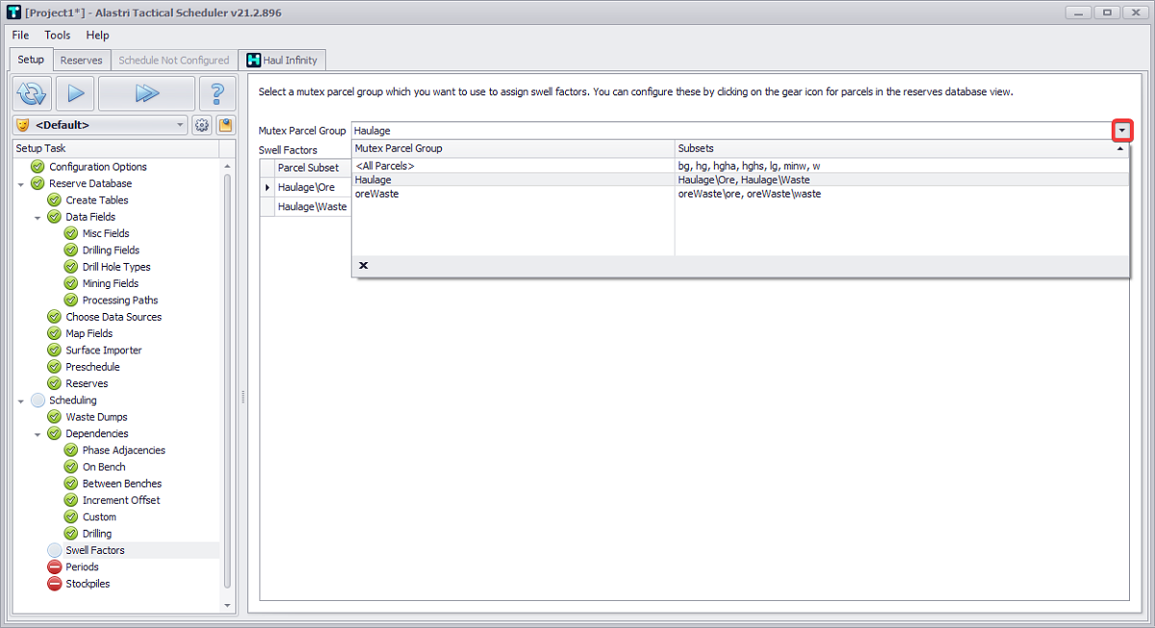Click row indicator arrow beside Haulage\Ore
The width and height of the screenshot is (1155, 628).
point(268,187)
